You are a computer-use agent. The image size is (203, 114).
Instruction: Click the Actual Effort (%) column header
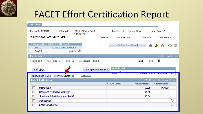[142, 84]
